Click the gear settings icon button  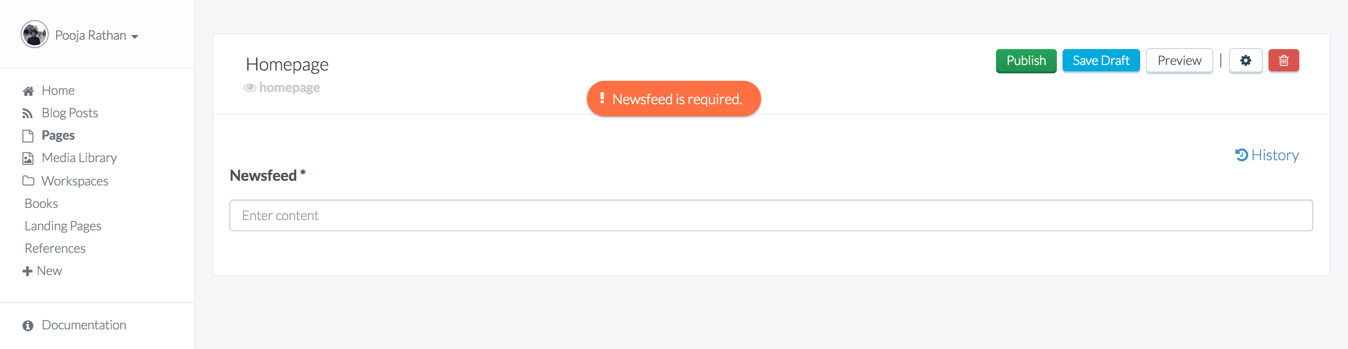1245,61
